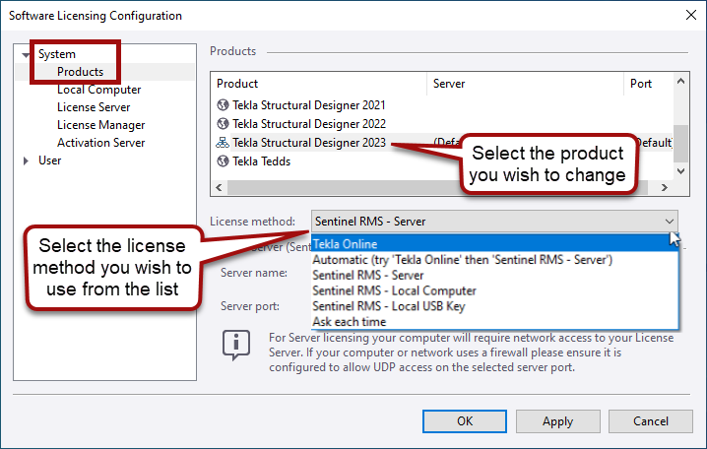The image size is (707, 449).
Task: Choose the Automatic license method option
Action: (x=494, y=260)
